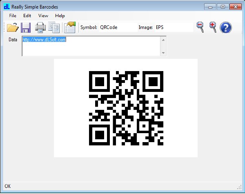Viewport: 245px width, 194px height.
Task: Minimize the Really Simple Barcodes window
Action: coord(210,7)
